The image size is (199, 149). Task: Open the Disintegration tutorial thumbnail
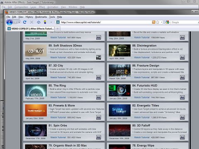[120, 50]
